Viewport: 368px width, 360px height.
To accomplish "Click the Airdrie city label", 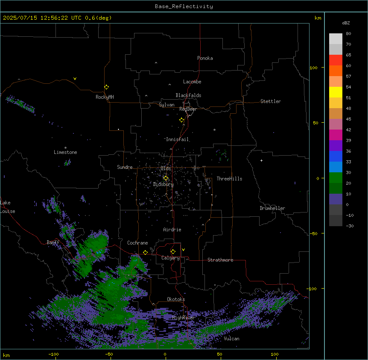I will tap(172, 230).
